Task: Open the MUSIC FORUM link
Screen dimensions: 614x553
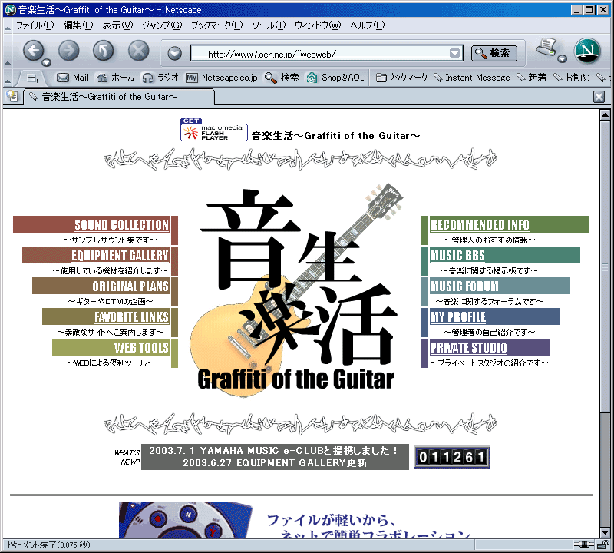Action: [464, 286]
